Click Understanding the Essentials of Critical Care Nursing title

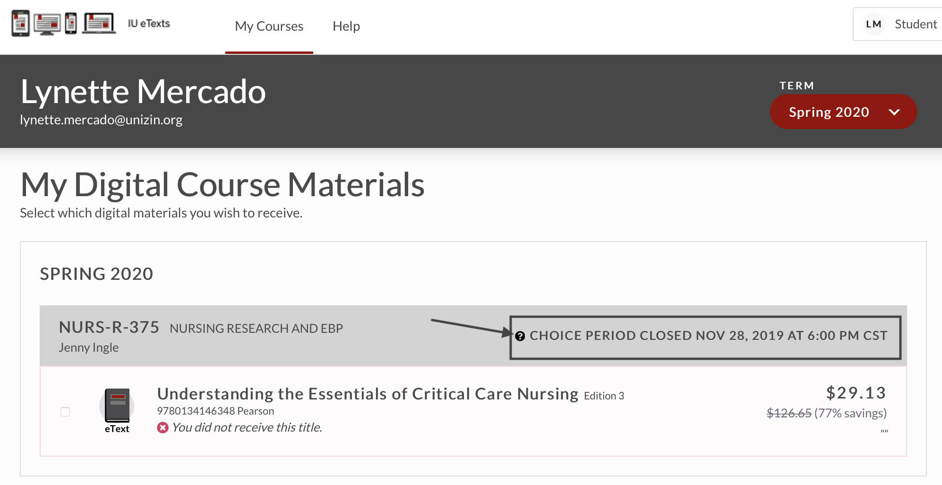coord(368,394)
